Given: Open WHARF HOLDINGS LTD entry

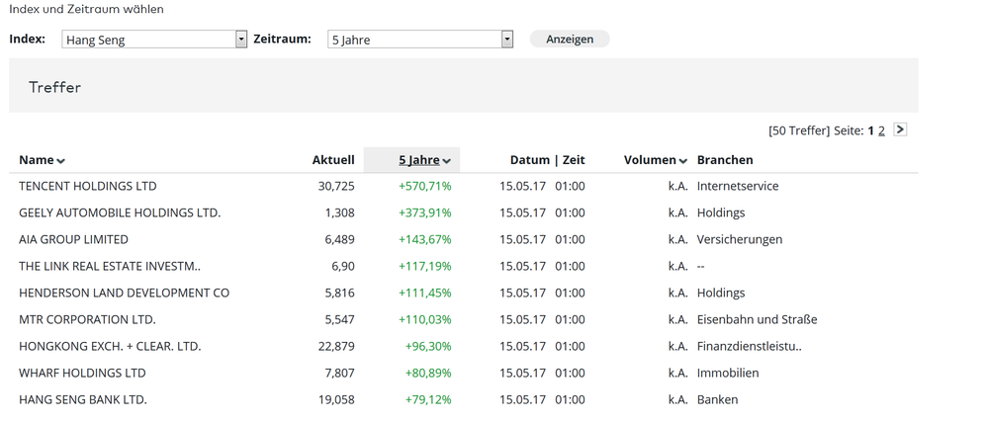Looking at the screenshot, I should 82,373.
